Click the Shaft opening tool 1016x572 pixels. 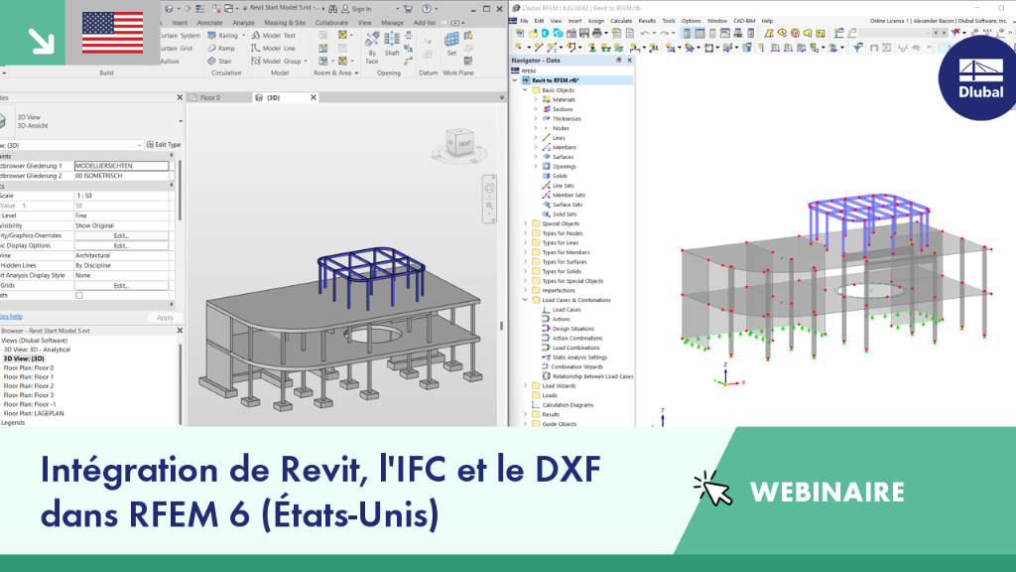392,45
